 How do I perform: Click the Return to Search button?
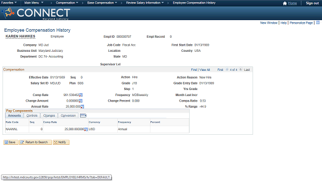tap(35, 142)
